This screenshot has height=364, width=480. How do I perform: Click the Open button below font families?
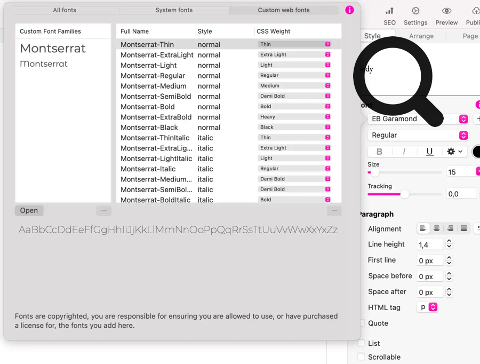click(29, 210)
